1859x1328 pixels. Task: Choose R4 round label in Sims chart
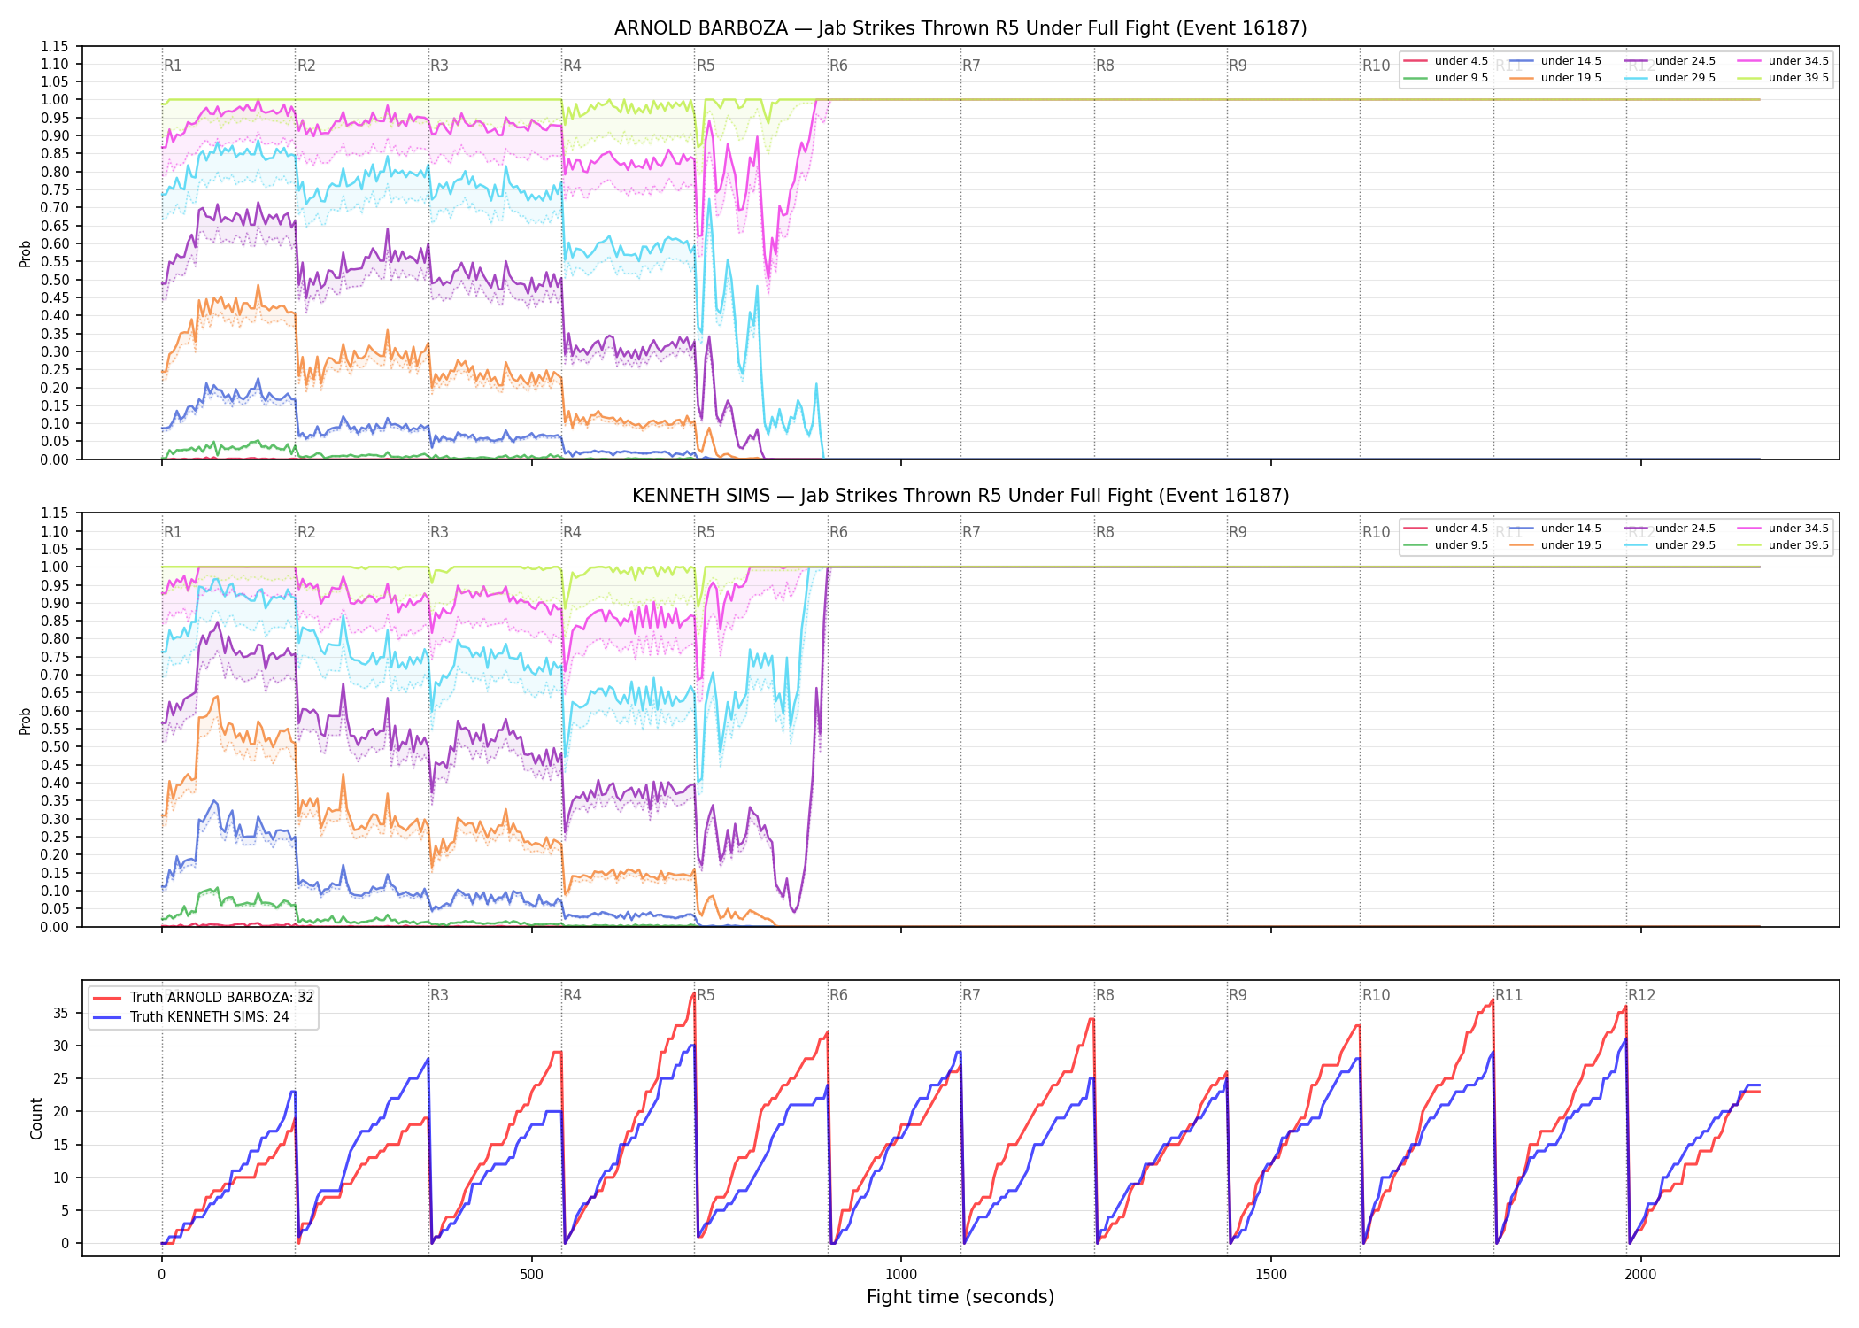pyautogui.click(x=572, y=532)
